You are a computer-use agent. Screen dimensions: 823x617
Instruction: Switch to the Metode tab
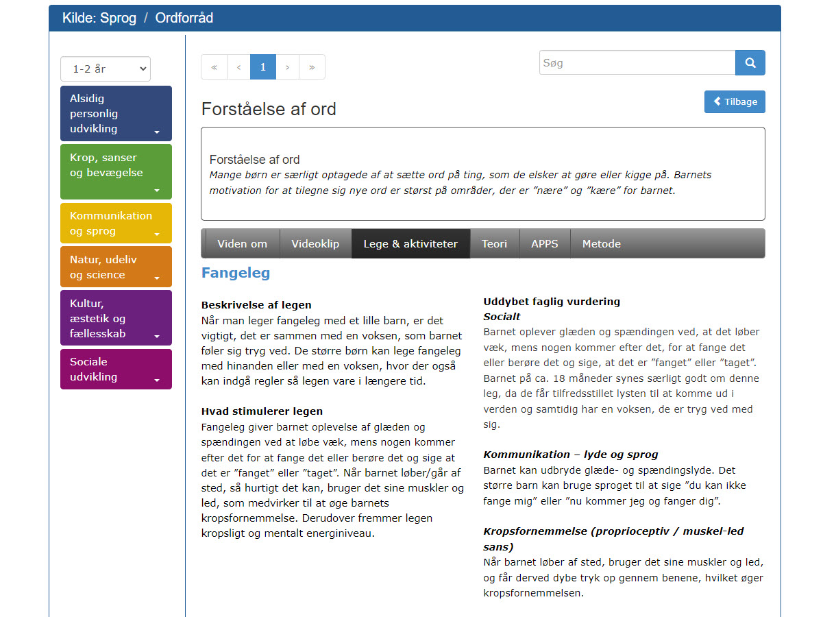601,244
